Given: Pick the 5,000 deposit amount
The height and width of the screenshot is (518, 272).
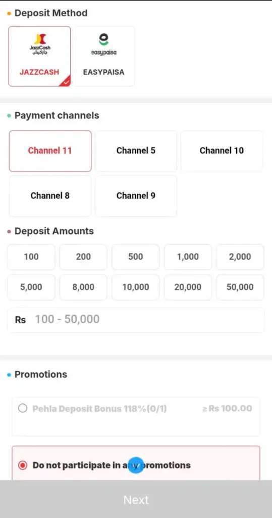Looking at the screenshot, I should tap(31, 287).
